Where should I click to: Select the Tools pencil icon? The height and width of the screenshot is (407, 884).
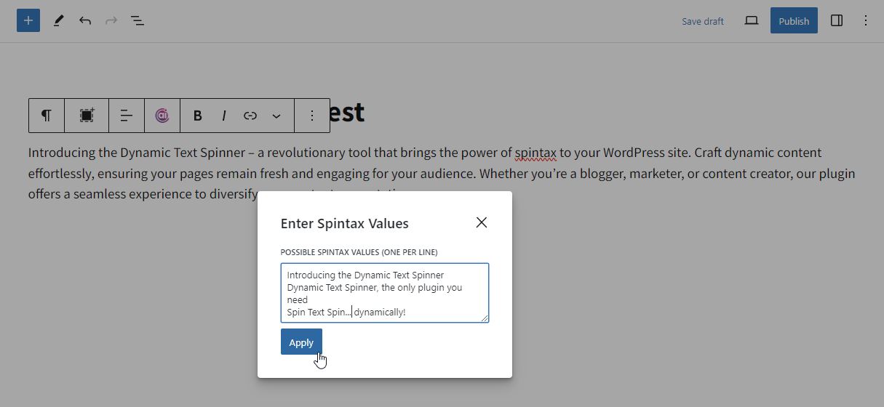click(x=59, y=21)
